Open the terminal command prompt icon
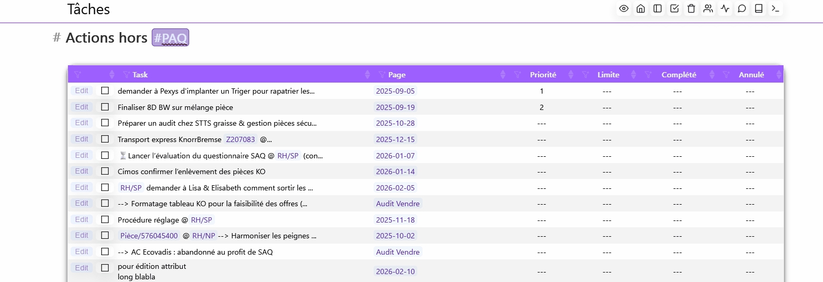Image resolution: width=823 pixels, height=282 pixels. point(776,8)
